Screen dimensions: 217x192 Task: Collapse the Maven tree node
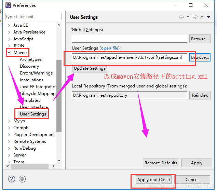click(9, 53)
